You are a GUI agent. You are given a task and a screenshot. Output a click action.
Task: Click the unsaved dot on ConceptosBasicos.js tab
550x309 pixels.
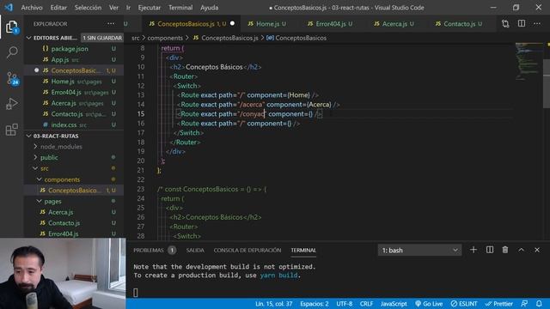point(232,23)
